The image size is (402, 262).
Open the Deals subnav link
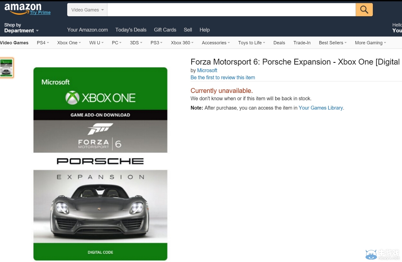[279, 43]
